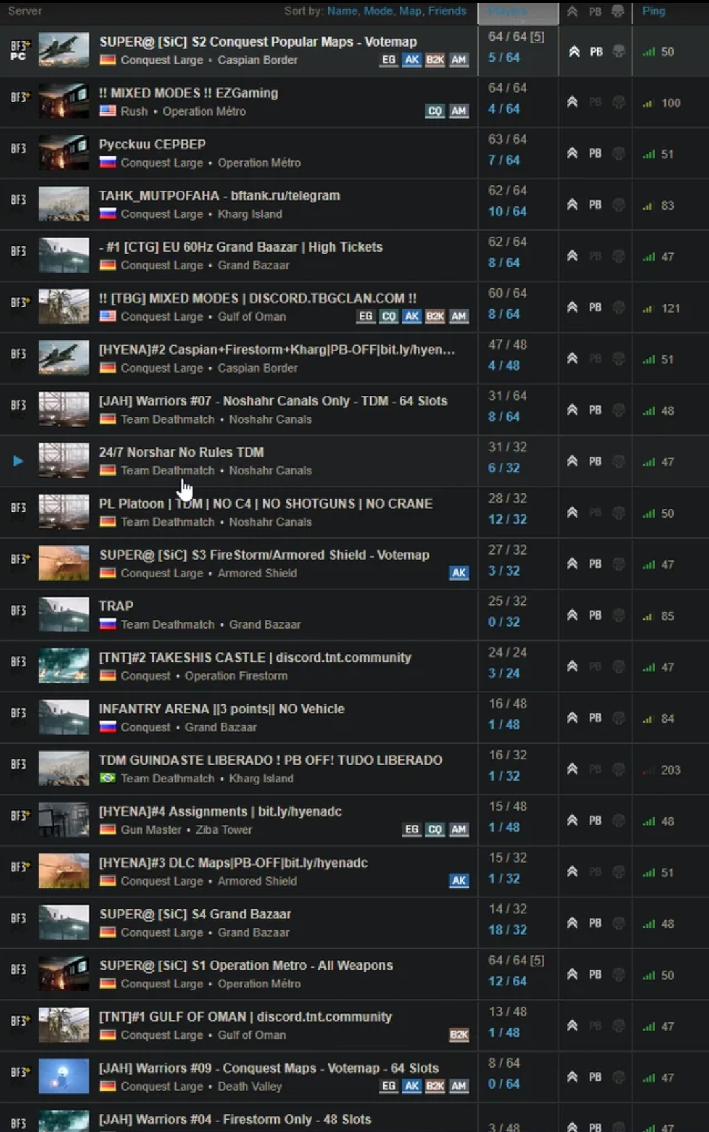Image resolution: width=709 pixels, height=1132 pixels.
Task: Click the PB icon on TAHK_MUTPOFAHA row
Action: pos(595,205)
